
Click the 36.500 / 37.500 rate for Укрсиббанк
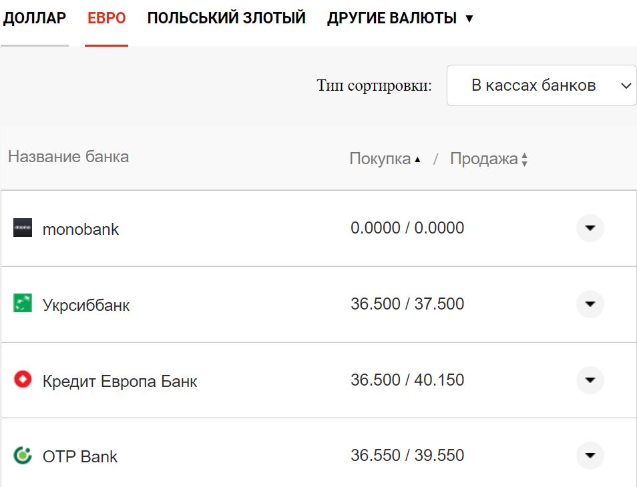coord(407,304)
